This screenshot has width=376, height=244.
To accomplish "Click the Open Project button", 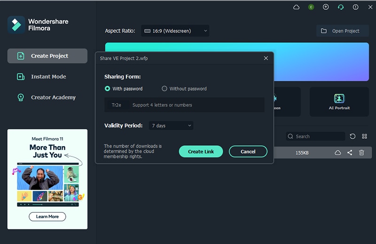I will 343,31.
